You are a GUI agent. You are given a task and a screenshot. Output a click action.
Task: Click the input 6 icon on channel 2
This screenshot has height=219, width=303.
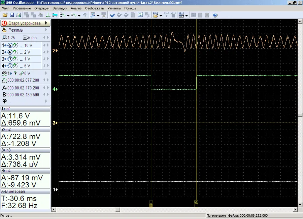10,52
